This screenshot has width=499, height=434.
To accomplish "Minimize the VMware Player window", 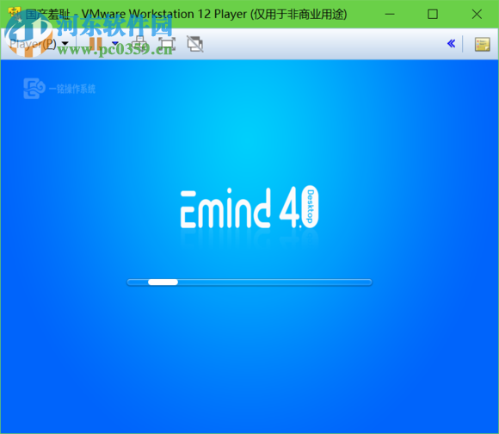I will tap(390, 15).
